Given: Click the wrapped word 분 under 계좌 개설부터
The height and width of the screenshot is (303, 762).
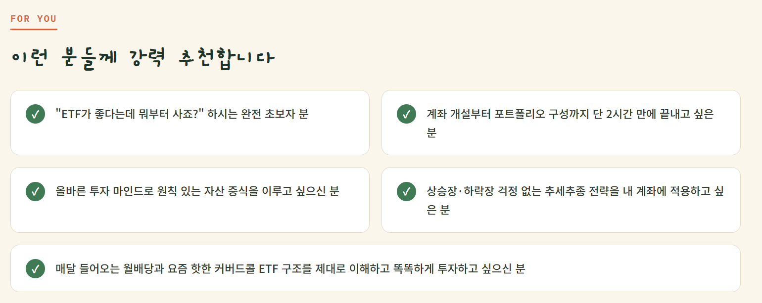Looking at the screenshot, I should (432, 133).
